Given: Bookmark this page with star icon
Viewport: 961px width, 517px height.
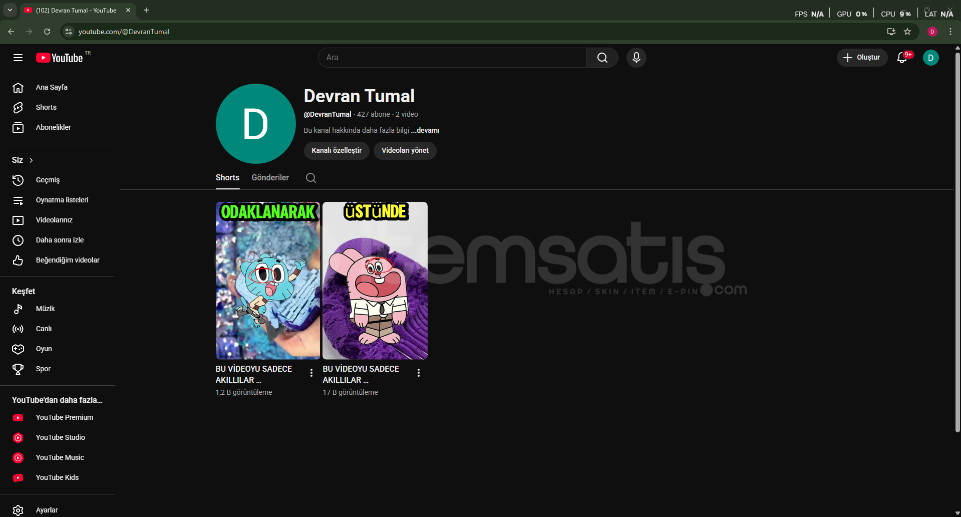Looking at the screenshot, I should tap(907, 32).
